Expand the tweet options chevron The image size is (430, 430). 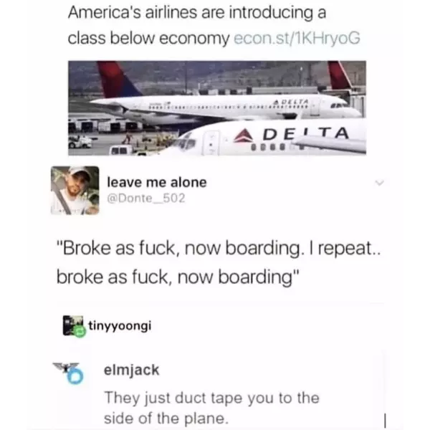pos(380,183)
